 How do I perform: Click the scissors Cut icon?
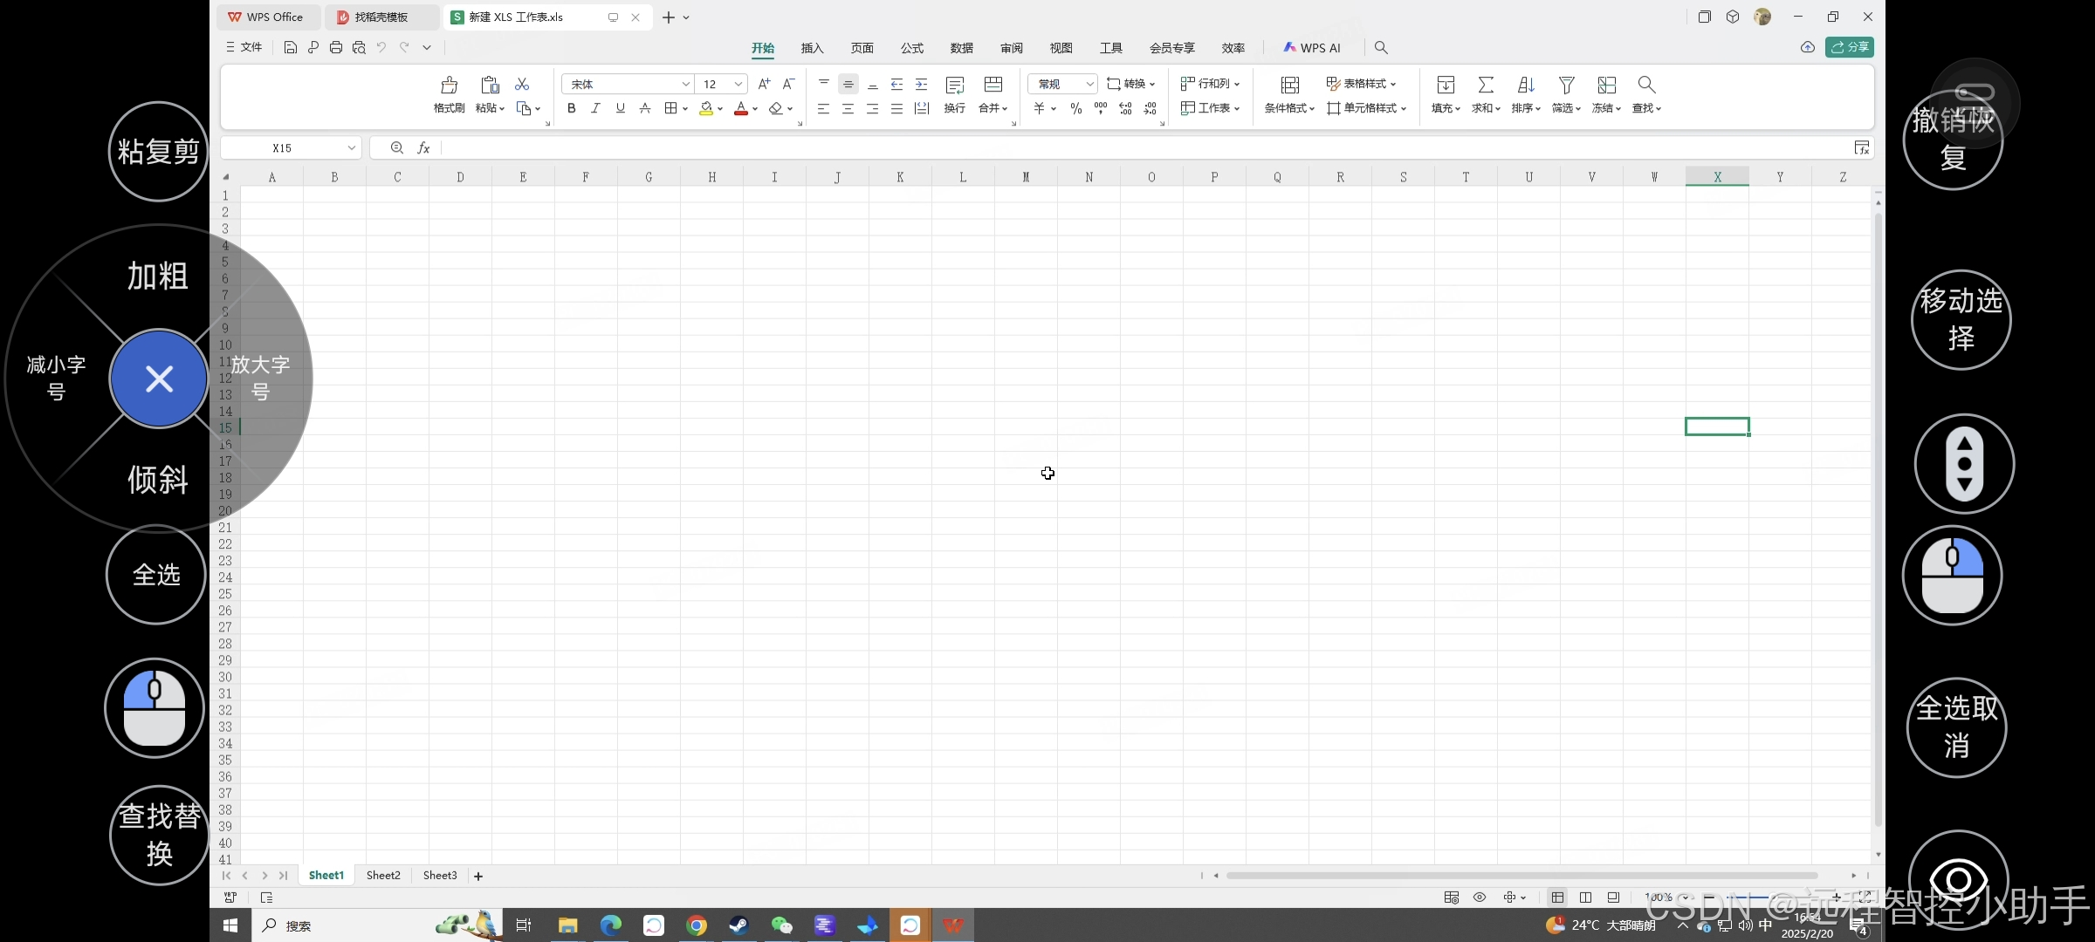click(522, 85)
